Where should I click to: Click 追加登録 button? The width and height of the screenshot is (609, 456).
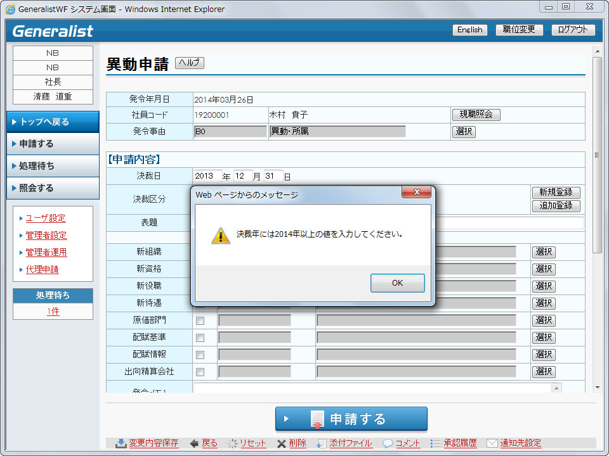point(556,206)
